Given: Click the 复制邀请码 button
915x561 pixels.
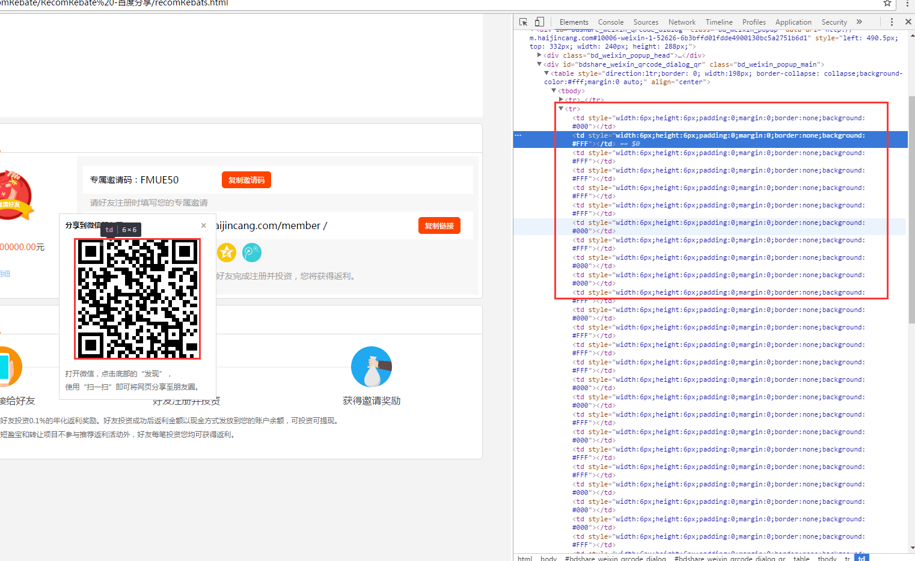Looking at the screenshot, I should pyautogui.click(x=246, y=180).
